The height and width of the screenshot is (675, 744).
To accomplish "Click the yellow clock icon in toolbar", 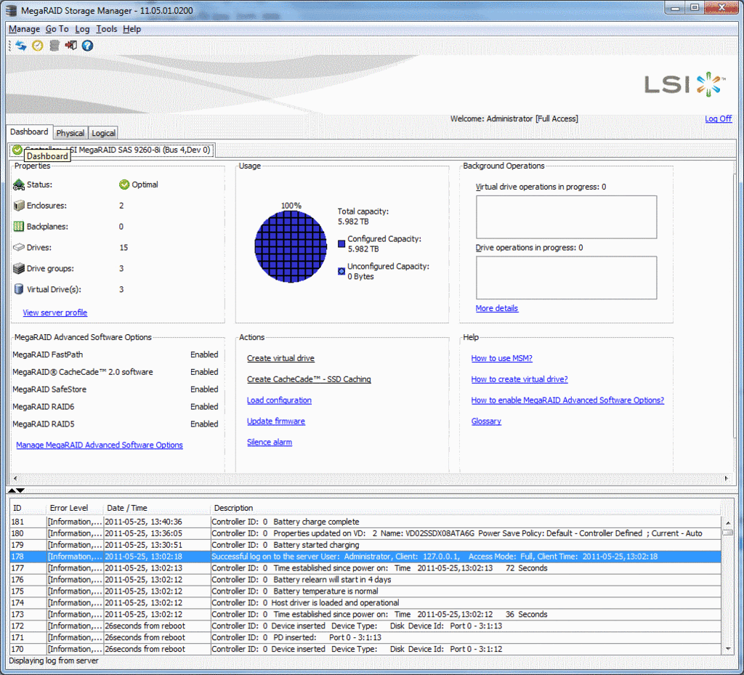I will tap(38, 46).
